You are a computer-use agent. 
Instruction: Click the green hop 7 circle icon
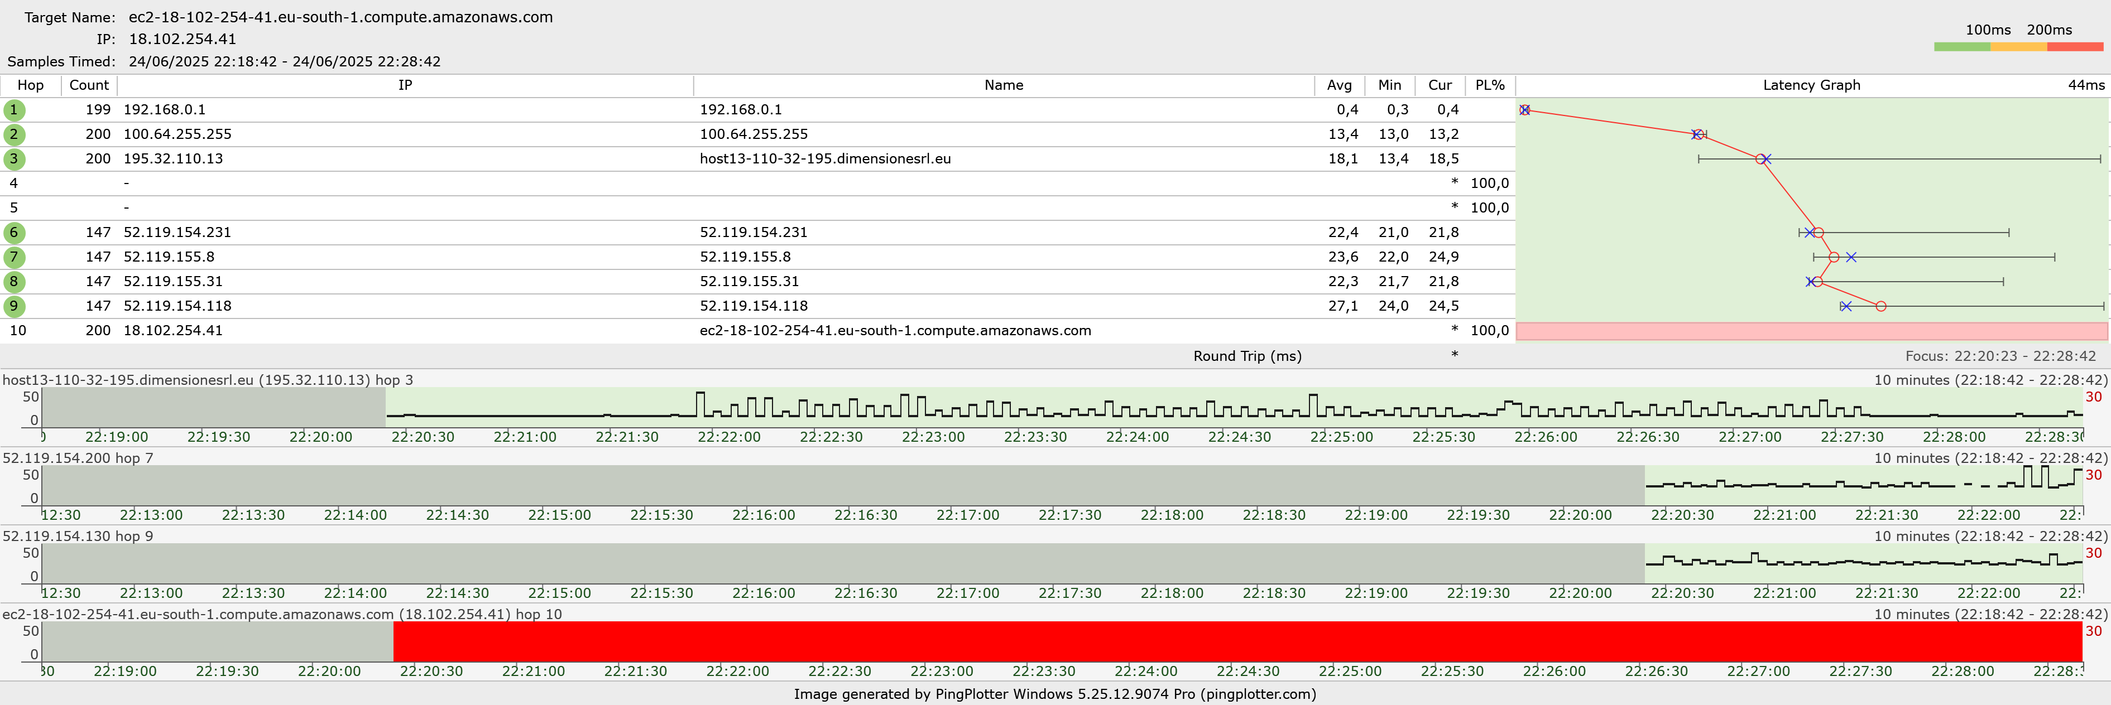pyautogui.click(x=14, y=257)
